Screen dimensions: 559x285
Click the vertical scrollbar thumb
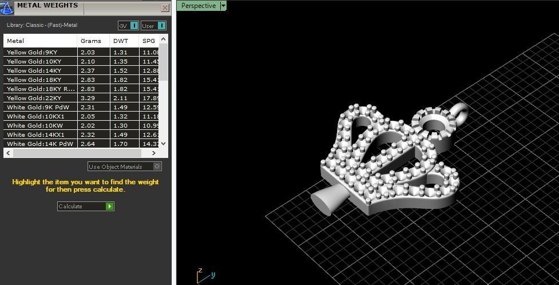pyautogui.click(x=163, y=62)
